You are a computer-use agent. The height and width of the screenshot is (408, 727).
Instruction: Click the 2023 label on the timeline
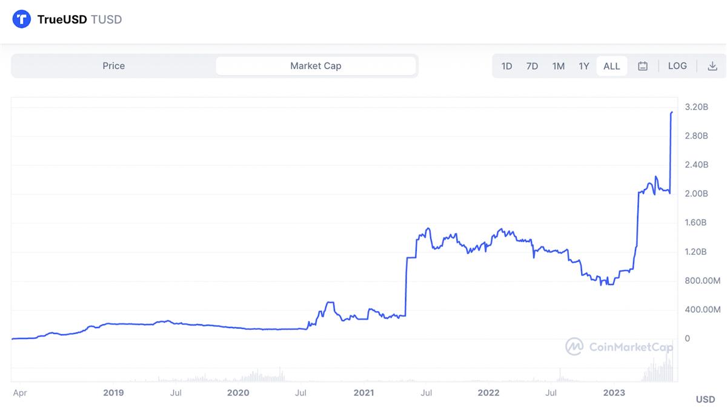click(x=614, y=393)
